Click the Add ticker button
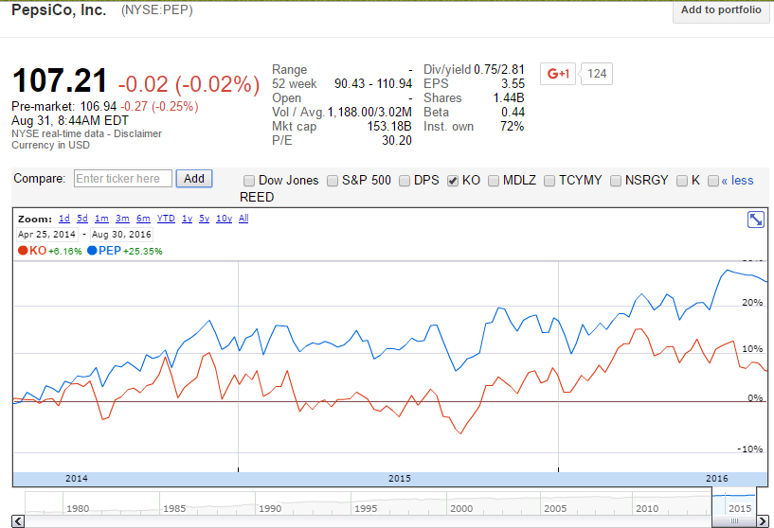774x528 pixels. (x=194, y=179)
